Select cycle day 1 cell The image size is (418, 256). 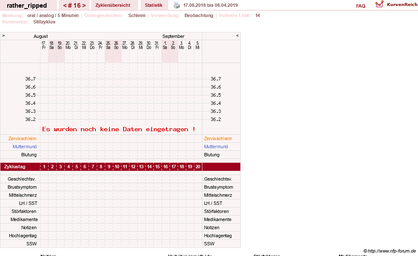44,167
